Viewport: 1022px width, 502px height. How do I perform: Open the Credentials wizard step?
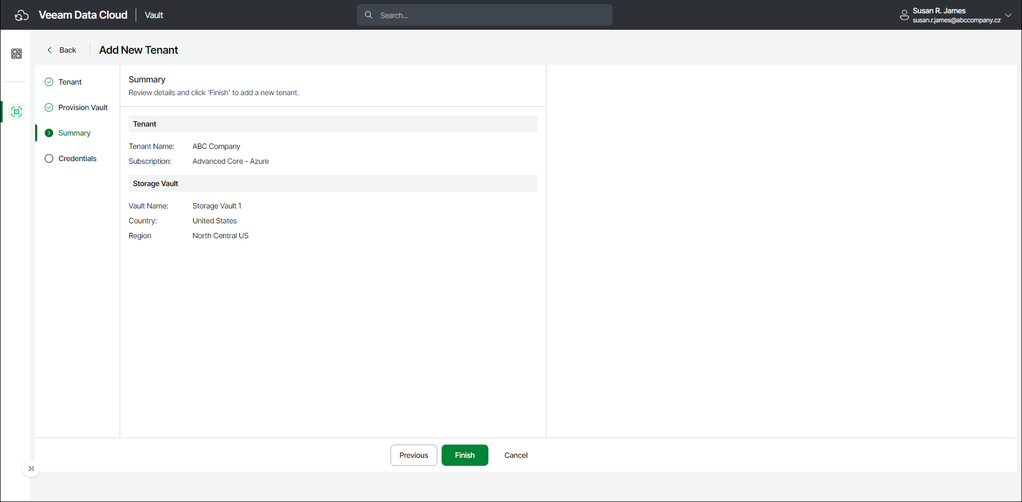click(77, 158)
